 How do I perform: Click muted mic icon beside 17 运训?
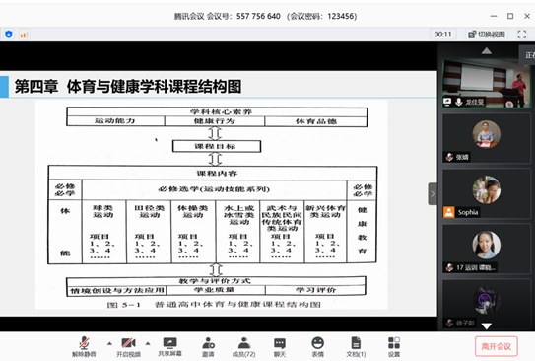tap(449, 267)
